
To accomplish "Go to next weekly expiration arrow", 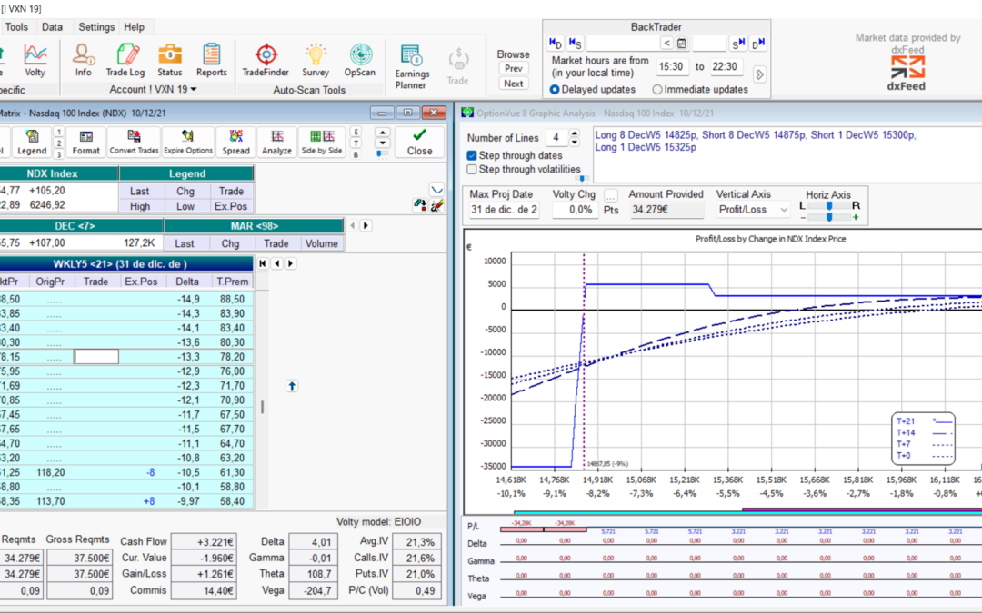I will click(x=290, y=264).
